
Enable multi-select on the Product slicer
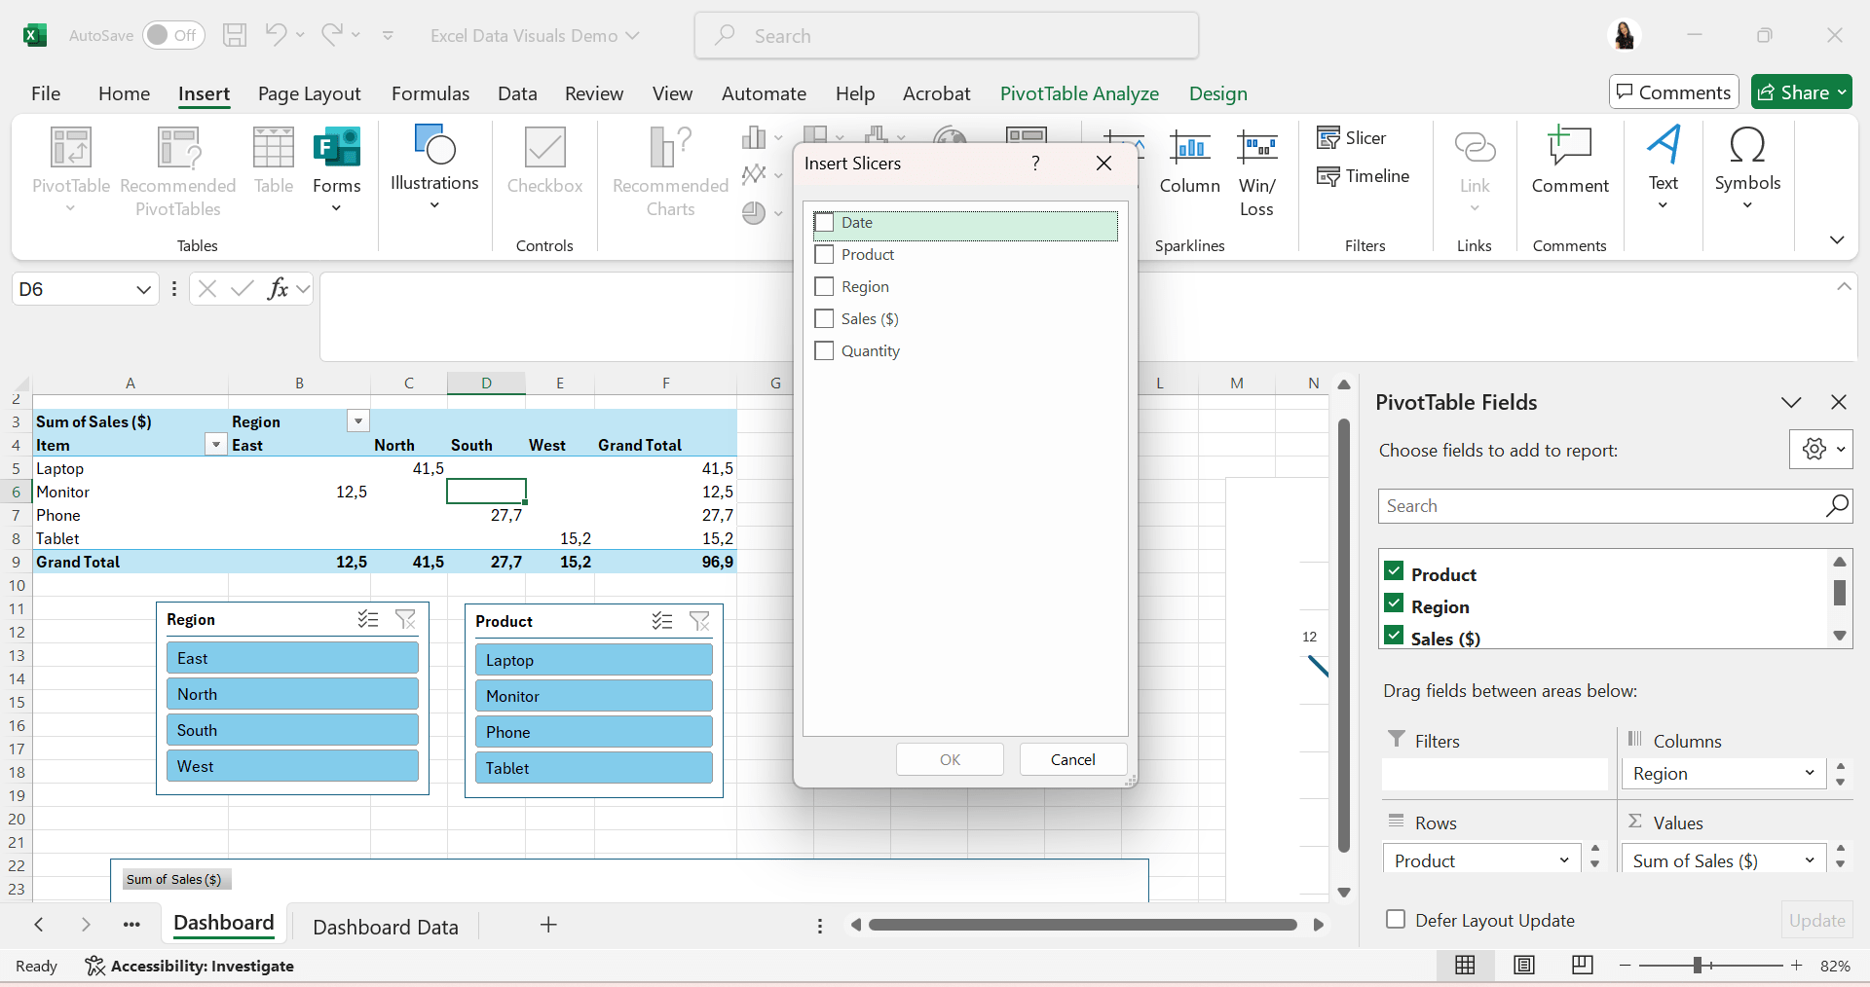point(662,621)
